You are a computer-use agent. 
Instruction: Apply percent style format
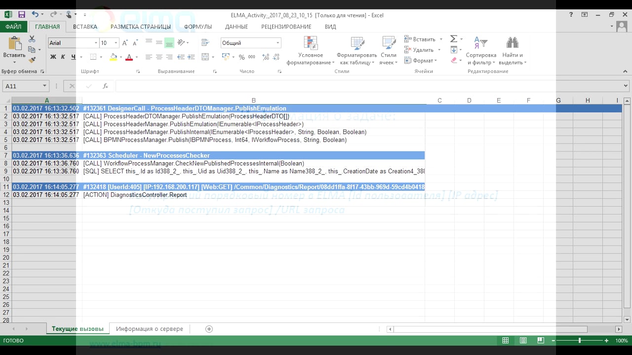pyautogui.click(x=241, y=57)
